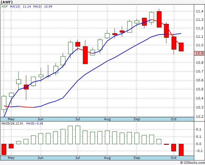The height and width of the screenshot is (165, 205).
Task: Click the green AWF legend label
Action: [5, 6]
